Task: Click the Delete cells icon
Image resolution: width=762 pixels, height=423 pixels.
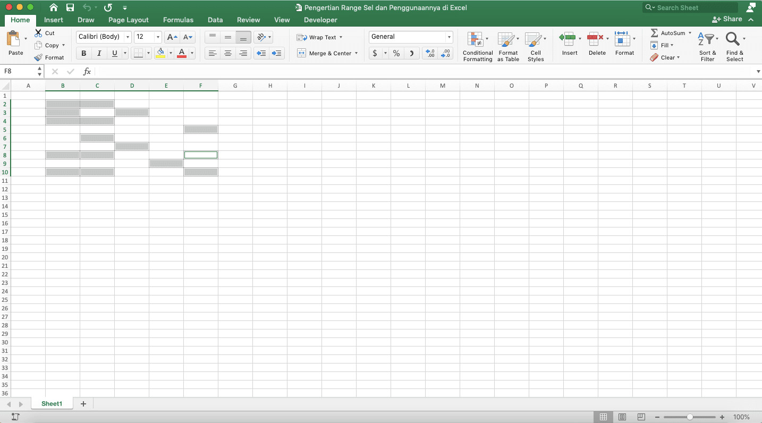Action: (595, 39)
